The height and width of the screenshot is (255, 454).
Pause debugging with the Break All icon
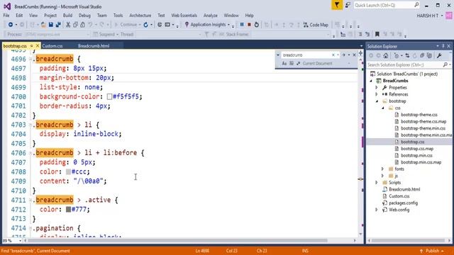242,25
